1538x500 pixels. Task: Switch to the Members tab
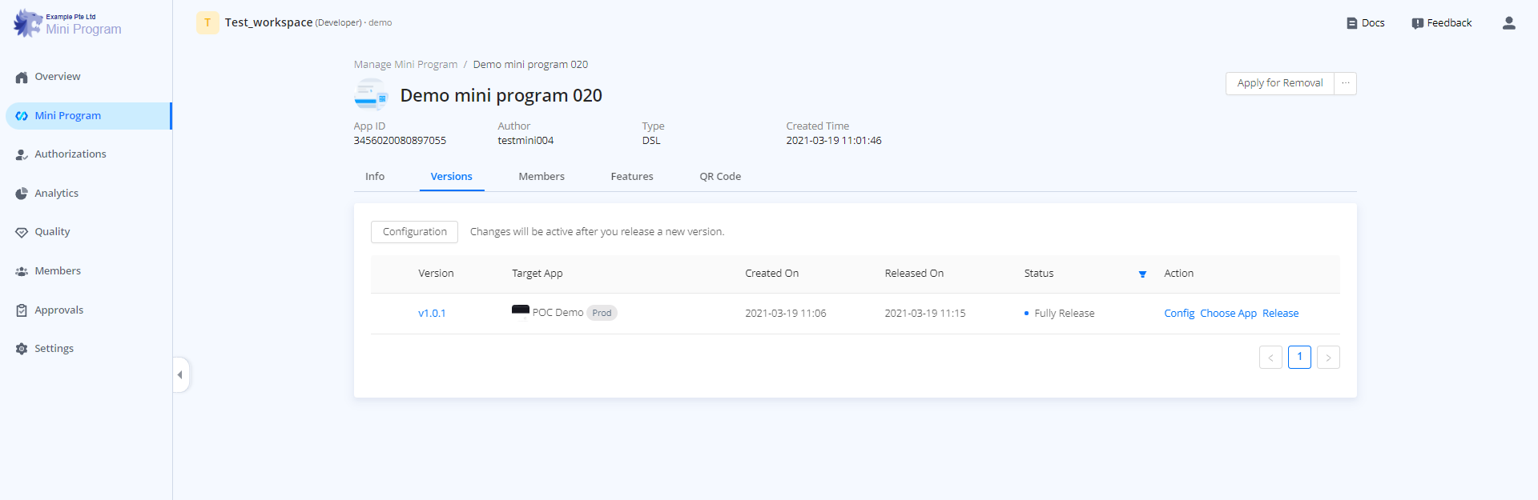click(x=542, y=177)
